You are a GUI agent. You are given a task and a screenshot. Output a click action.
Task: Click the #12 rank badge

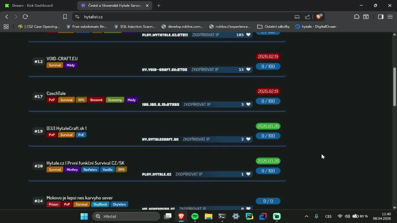point(38,62)
